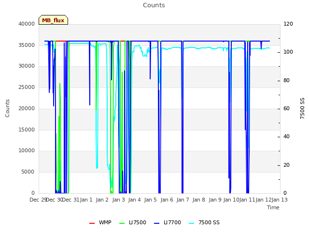The image size is (309, 232).
Task: Click the MB_flux label box
Action: tap(53, 20)
